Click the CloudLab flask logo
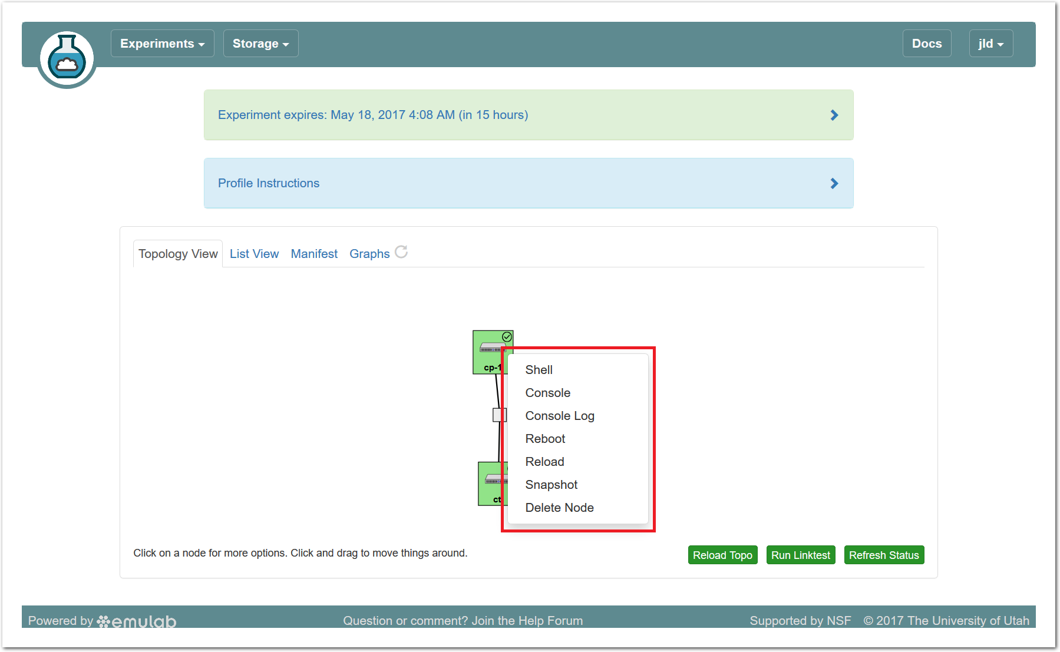1060x652 pixels. pos(67,59)
